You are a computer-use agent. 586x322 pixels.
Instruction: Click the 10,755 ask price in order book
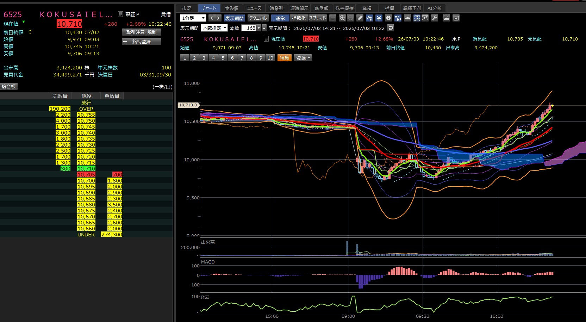[86, 115]
